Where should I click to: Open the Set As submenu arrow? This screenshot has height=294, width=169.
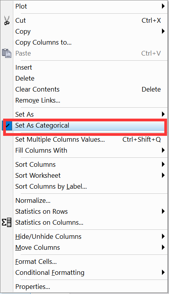coord(163,114)
